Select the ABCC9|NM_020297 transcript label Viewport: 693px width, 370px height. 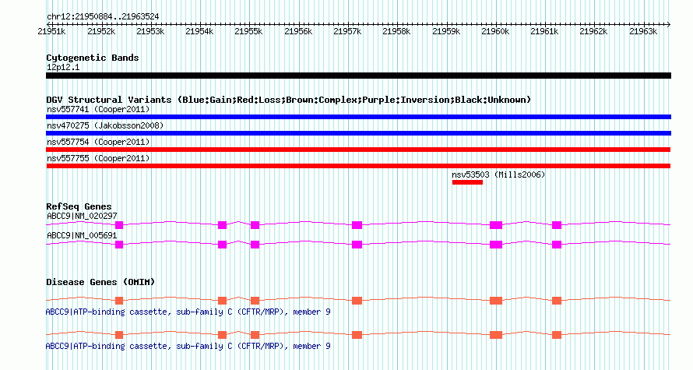(82, 216)
